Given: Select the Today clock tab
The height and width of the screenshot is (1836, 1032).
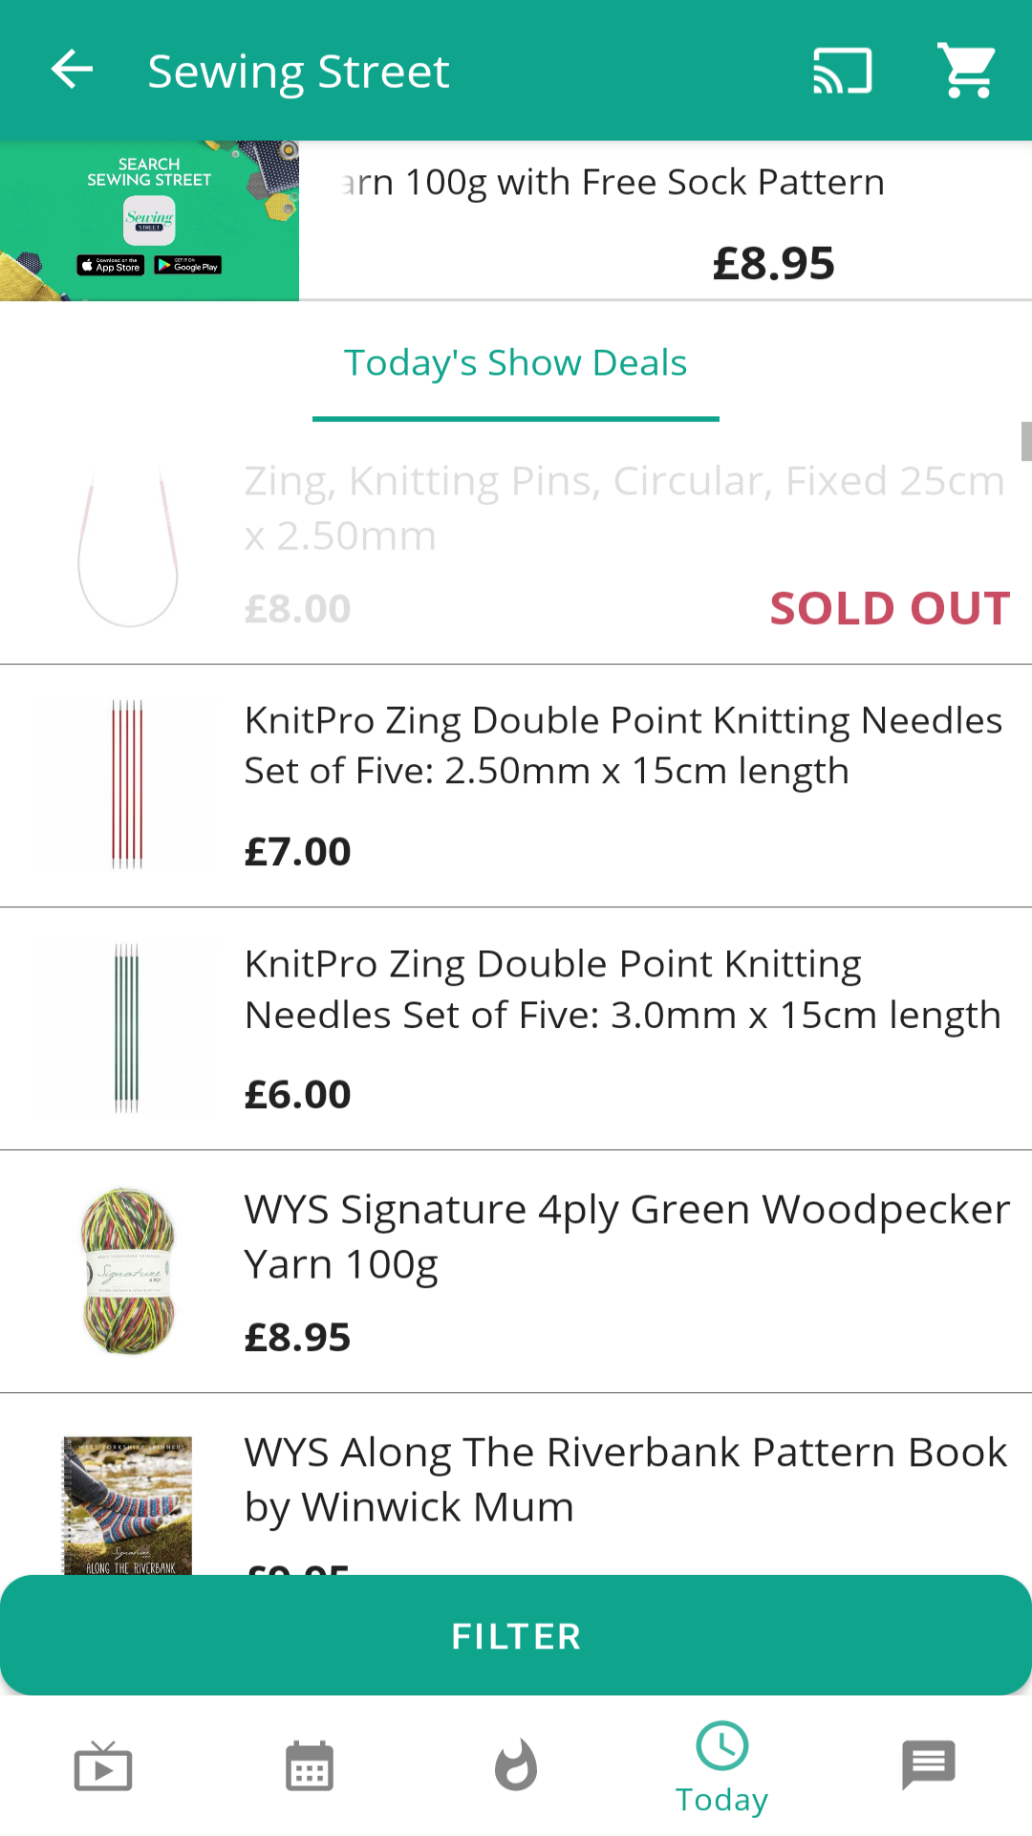Looking at the screenshot, I should pyautogui.click(x=722, y=1767).
